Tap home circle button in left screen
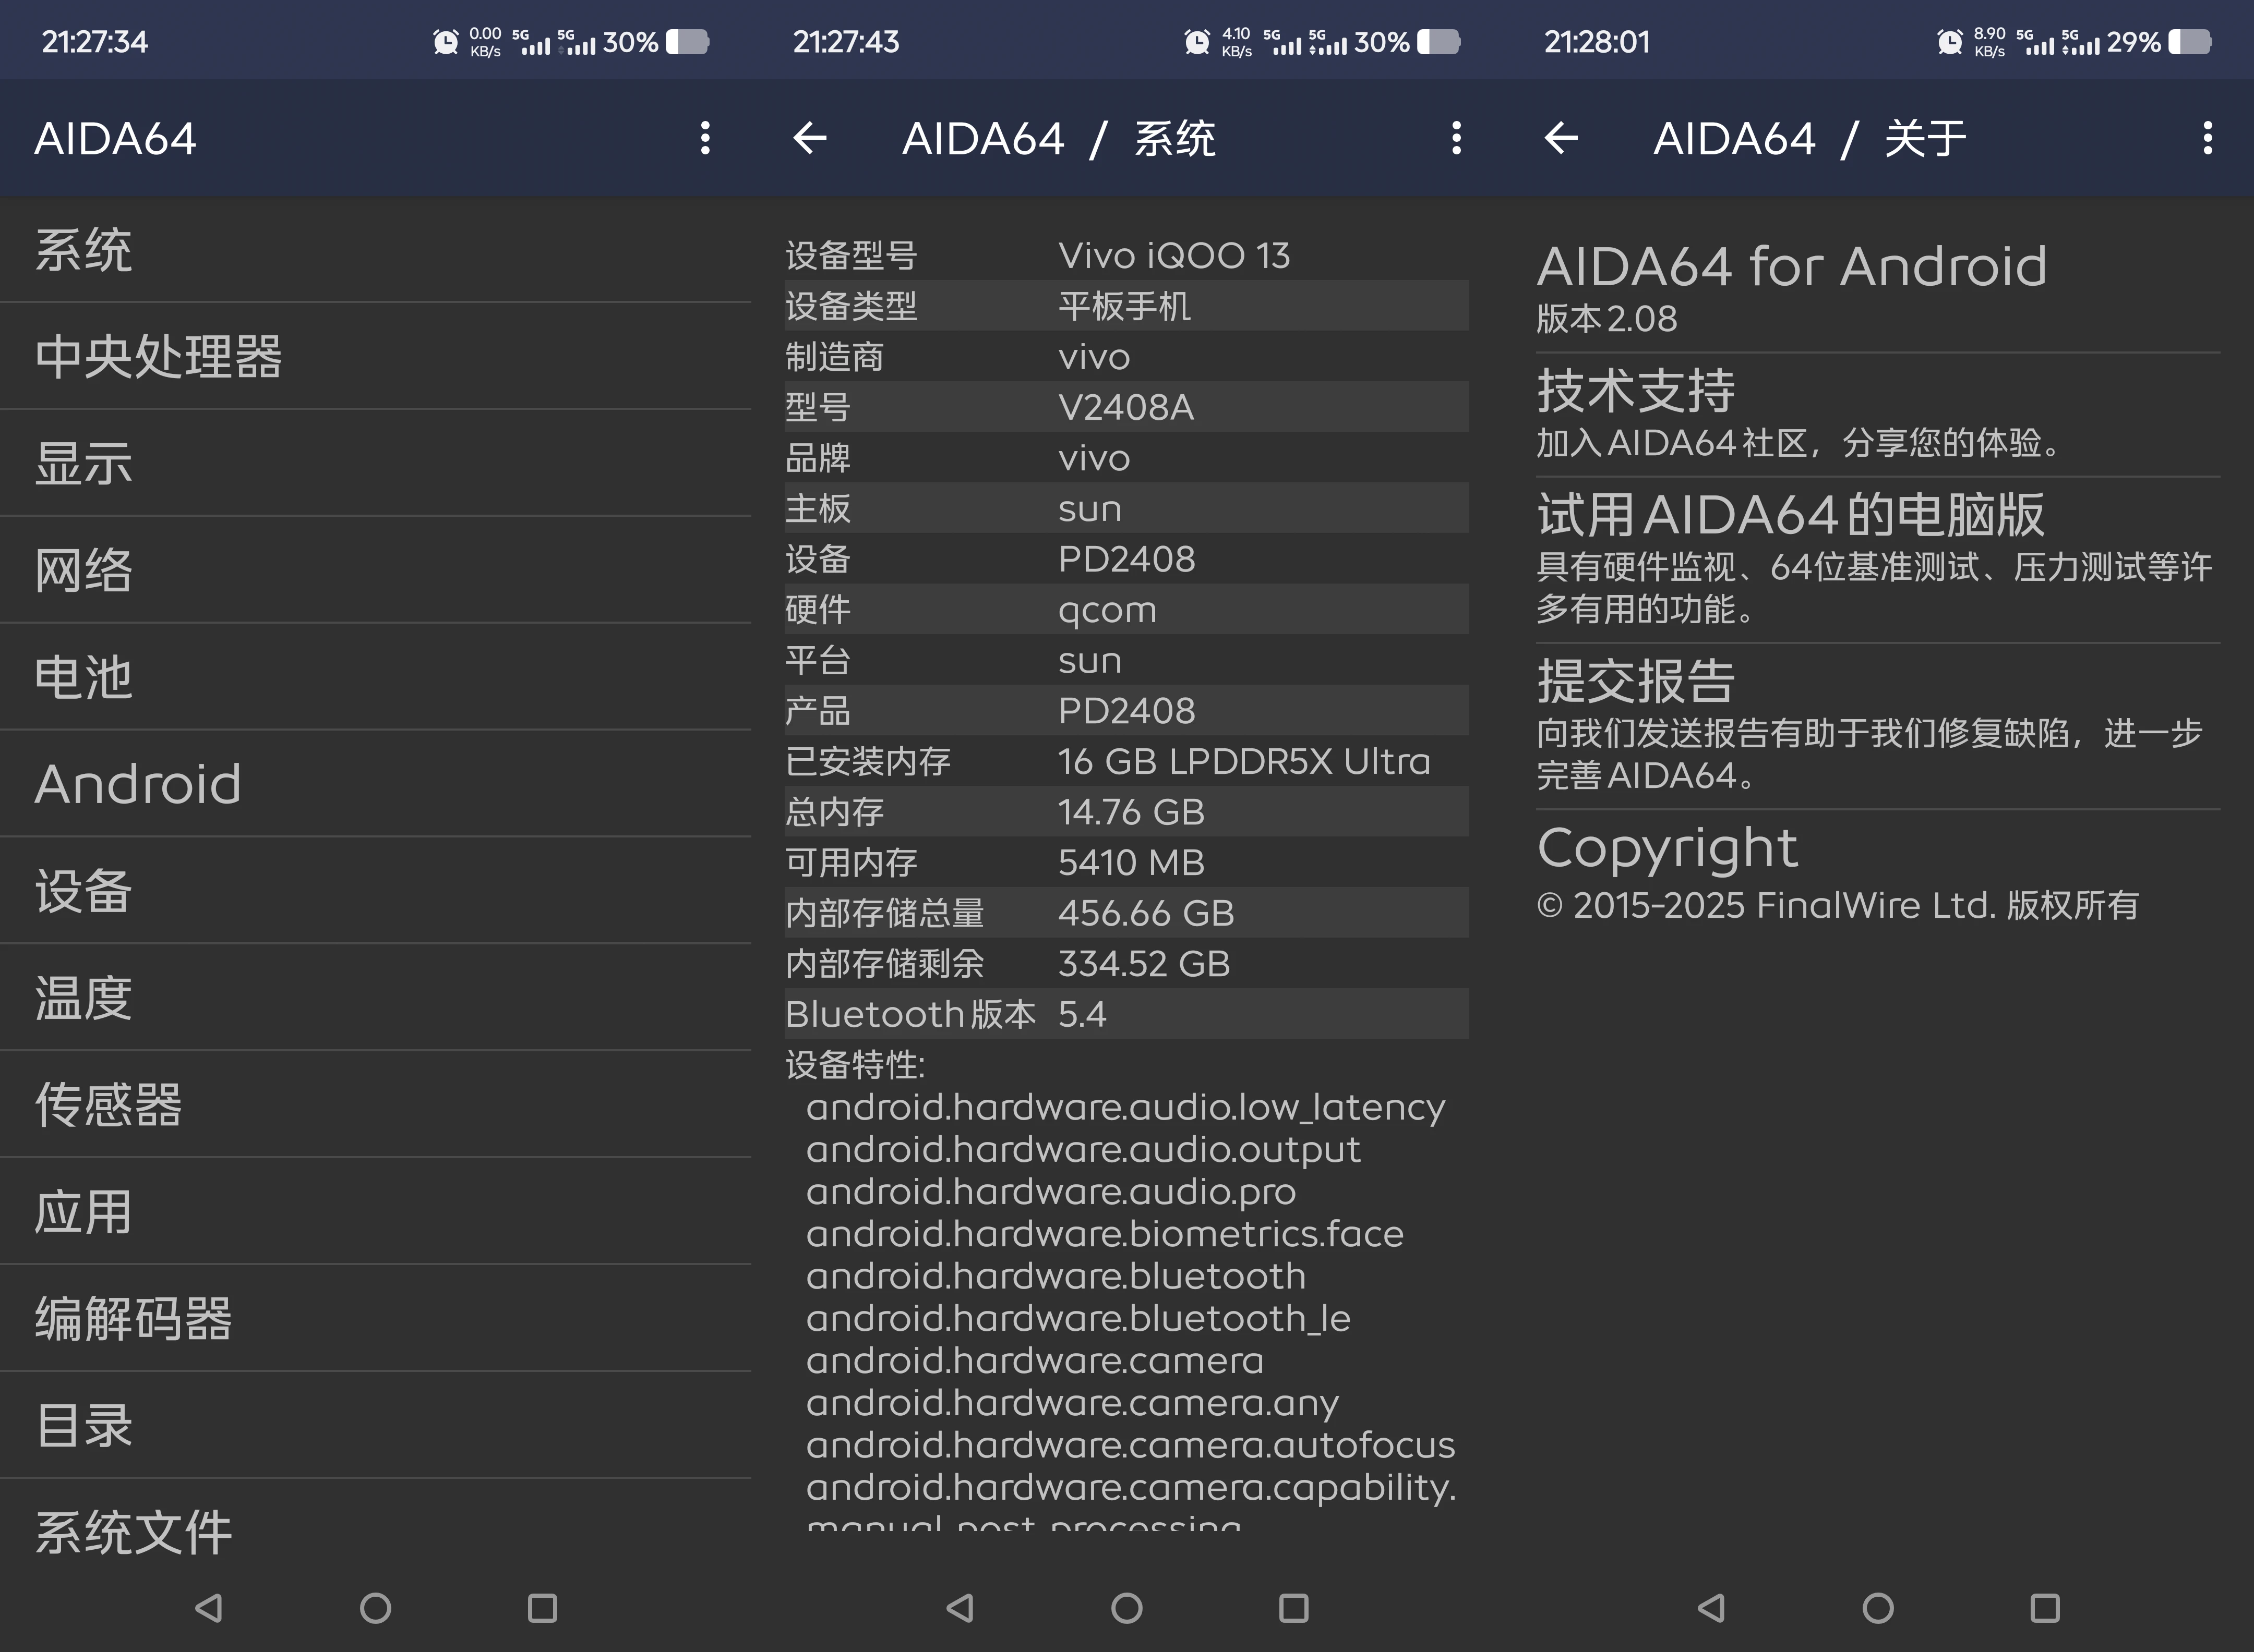Image resolution: width=2254 pixels, height=1652 pixels. tap(375, 1608)
